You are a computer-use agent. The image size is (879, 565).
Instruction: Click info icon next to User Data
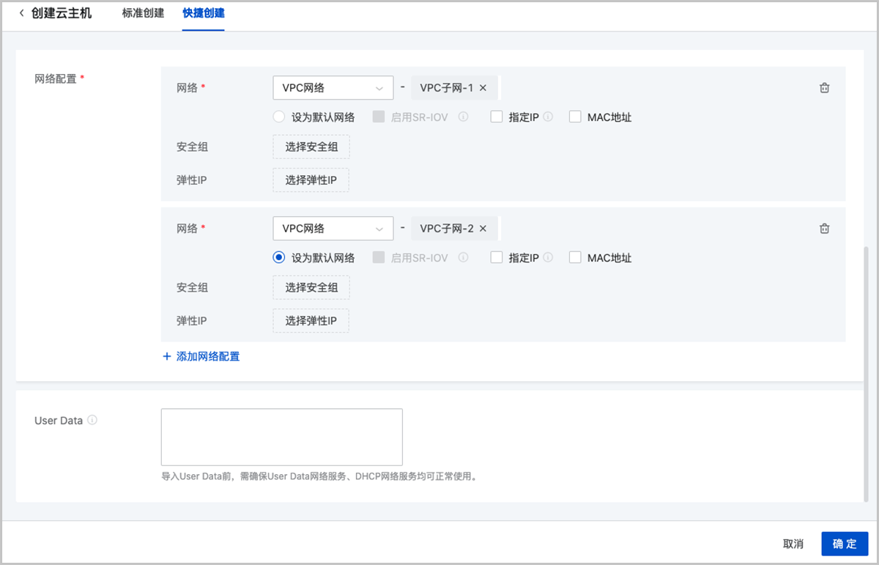point(92,421)
